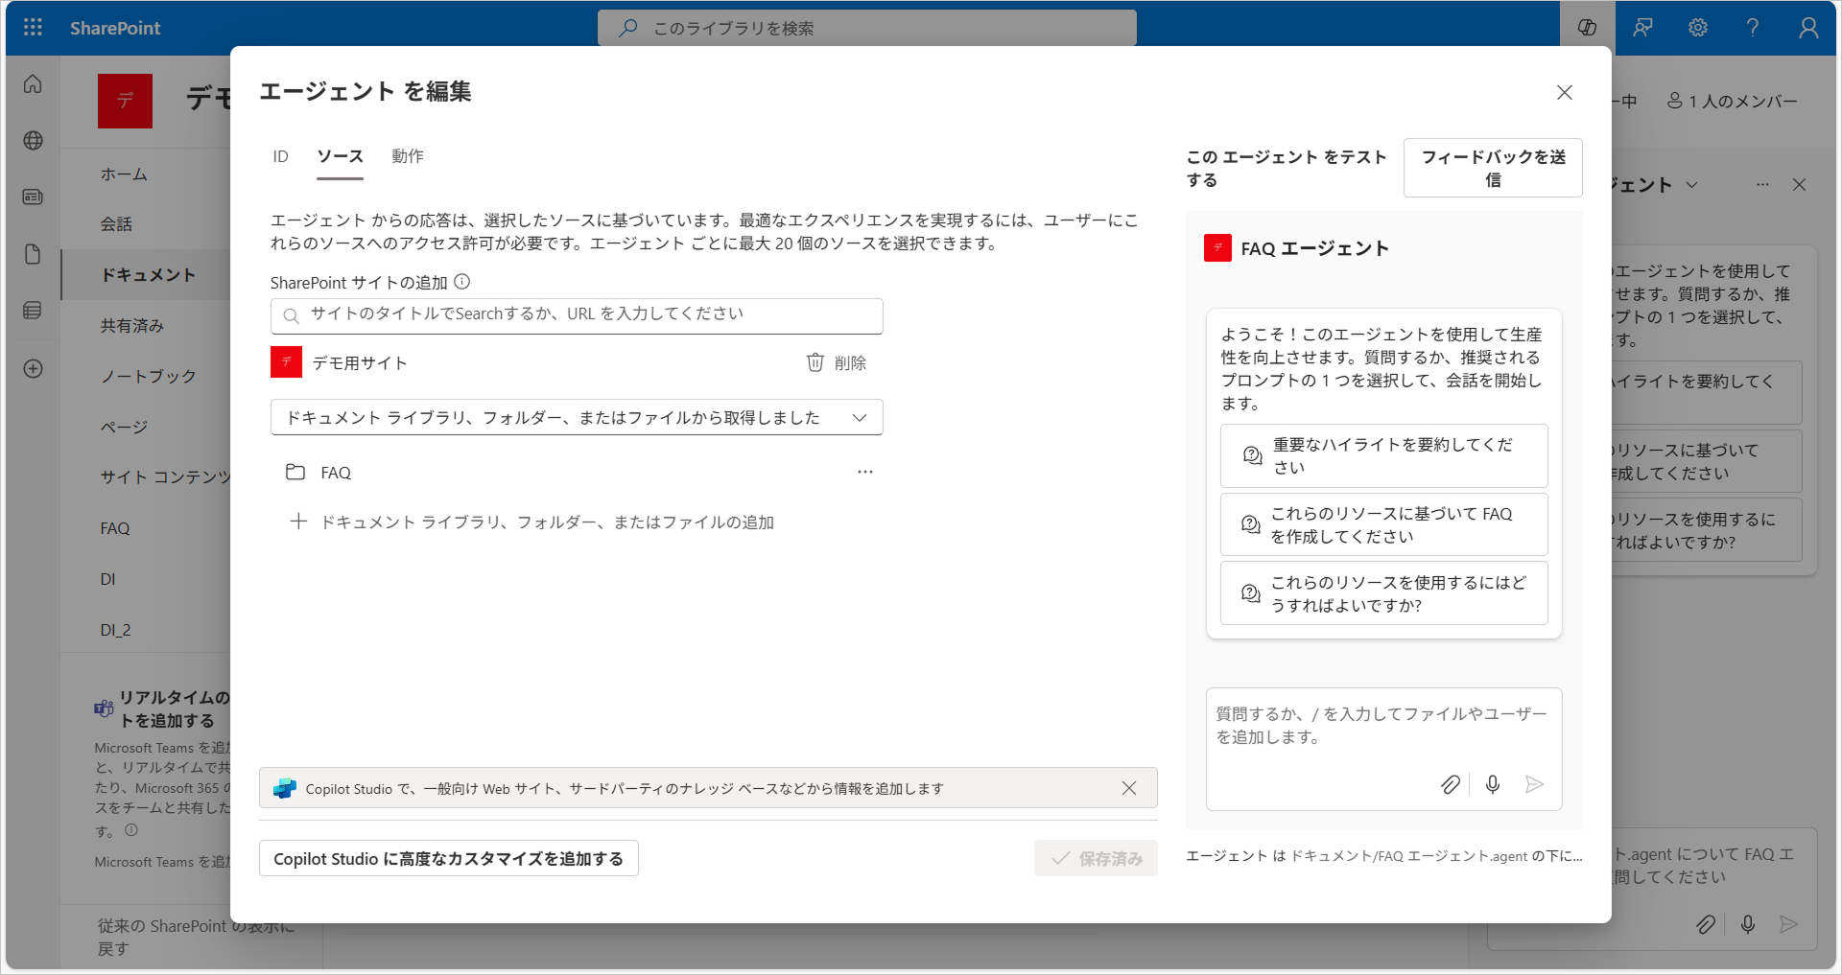The height and width of the screenshot is (975, 1842).
Task: Open 会話 in site navigation
Action: pos(117,224)
